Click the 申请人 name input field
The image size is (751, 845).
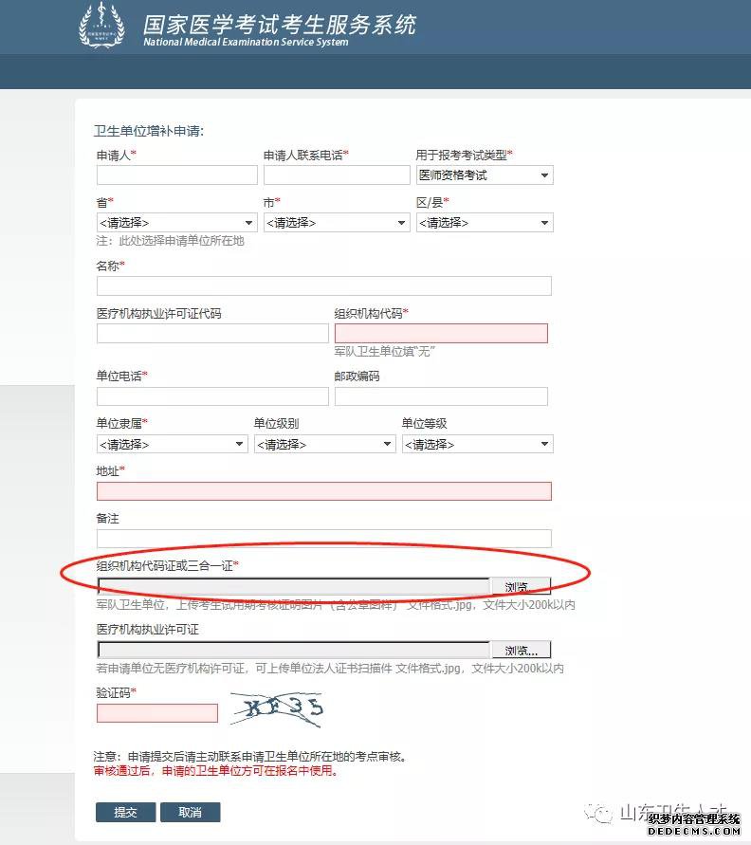pos(176,175)
